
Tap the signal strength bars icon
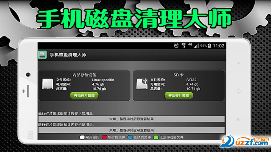[x=196, y=46]
